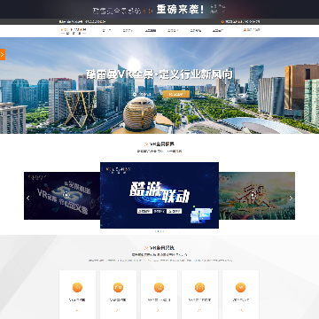
Task: Open the first navigation menu item
Action: tap(106, 30)
